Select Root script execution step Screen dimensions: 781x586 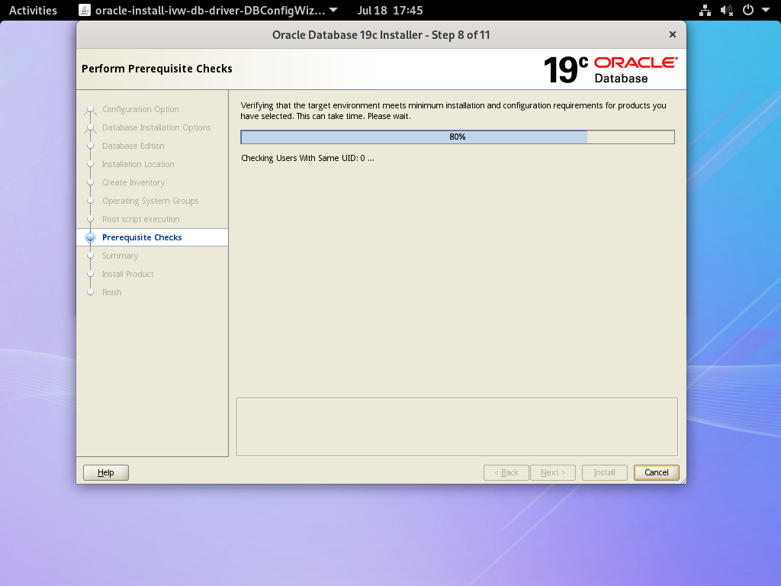(x=141, y=219)
